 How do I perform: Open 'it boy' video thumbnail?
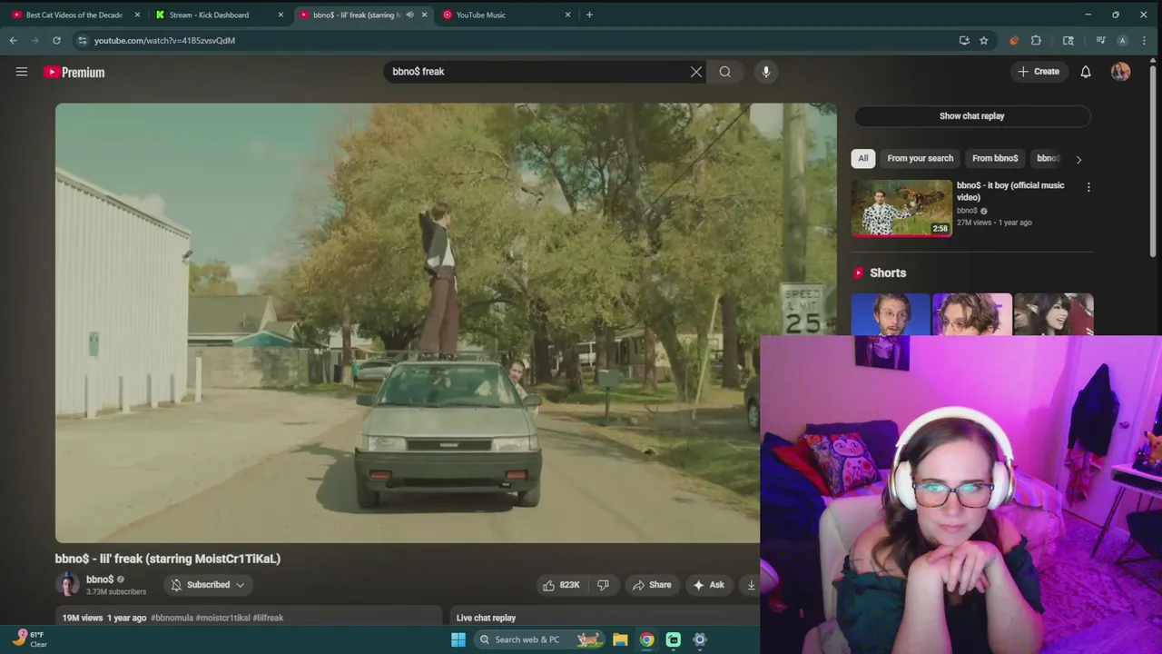click(901, 208)
